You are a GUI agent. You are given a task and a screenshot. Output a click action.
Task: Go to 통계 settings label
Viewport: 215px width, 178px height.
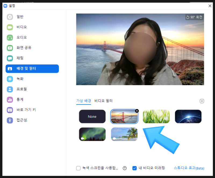(20, 100)
